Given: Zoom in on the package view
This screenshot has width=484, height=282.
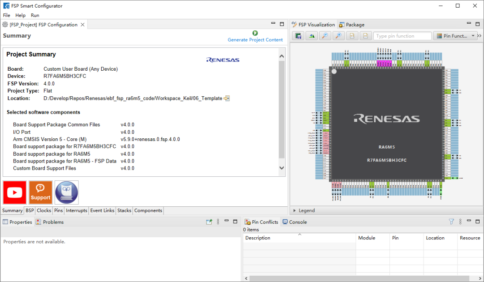Looking at the screenshot, I should click(x=339, y=36).
